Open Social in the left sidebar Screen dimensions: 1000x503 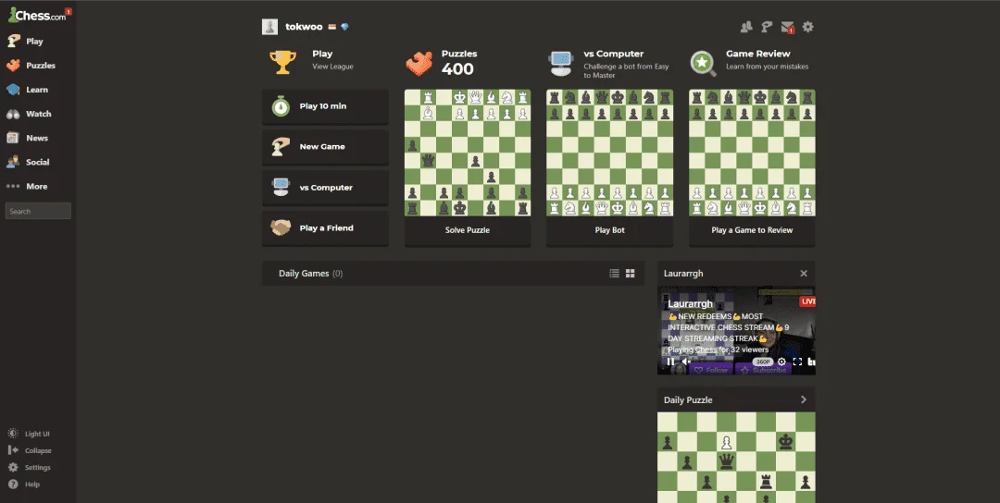coord(38,163)
